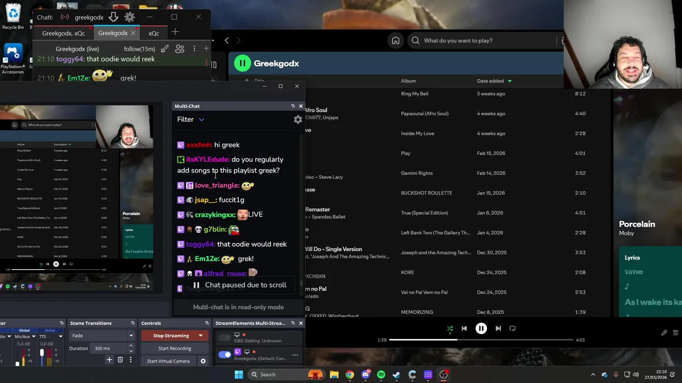Sort by Date added column in Spotify
This screenshot has width=682, height=383.
tap(494, 81)
